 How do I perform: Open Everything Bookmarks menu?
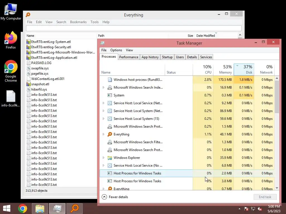click(x=78, y=22)
